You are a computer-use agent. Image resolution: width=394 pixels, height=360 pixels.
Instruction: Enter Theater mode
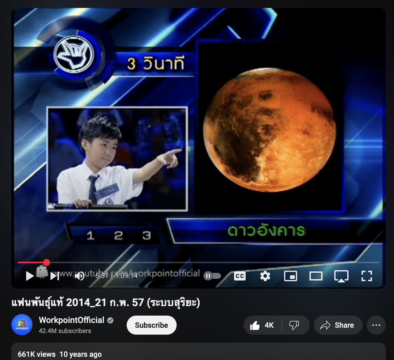(316, 276)
